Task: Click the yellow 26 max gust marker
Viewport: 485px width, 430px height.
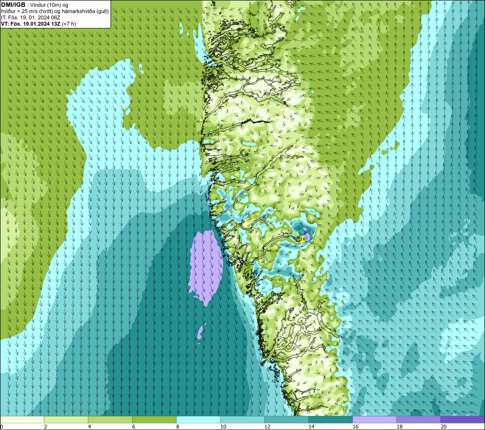Action: coord(303,239)
